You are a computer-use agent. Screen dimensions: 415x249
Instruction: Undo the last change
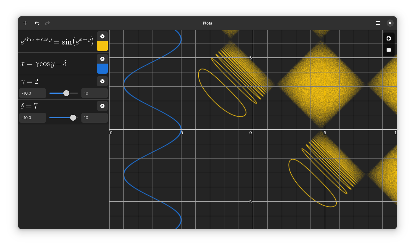[37, 23]
